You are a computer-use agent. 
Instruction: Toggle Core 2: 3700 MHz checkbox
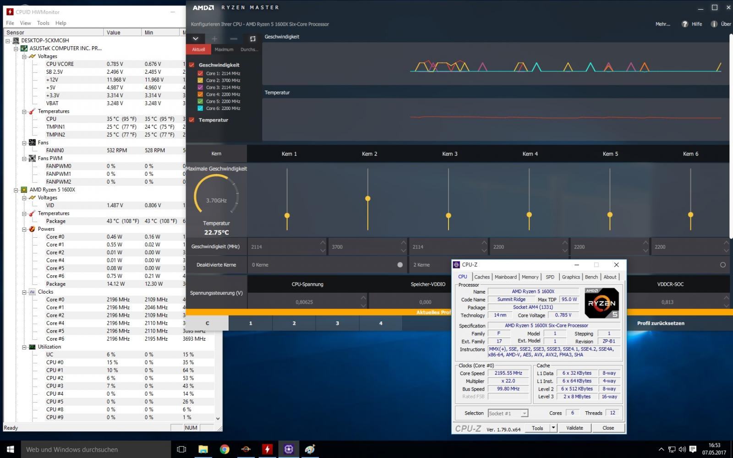(x=200, y=80)
